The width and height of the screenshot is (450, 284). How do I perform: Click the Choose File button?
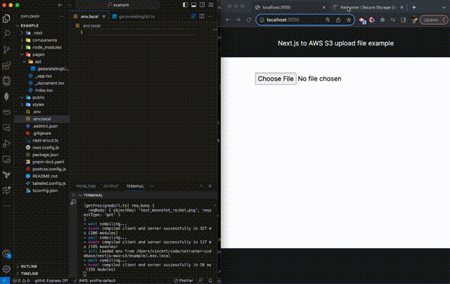click(276, 79)
